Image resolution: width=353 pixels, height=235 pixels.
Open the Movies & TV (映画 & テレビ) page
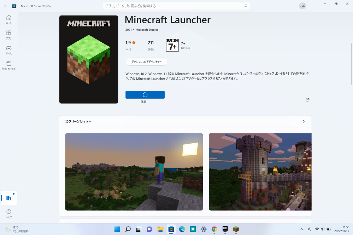pyautogui.click(x=9, y=65)
